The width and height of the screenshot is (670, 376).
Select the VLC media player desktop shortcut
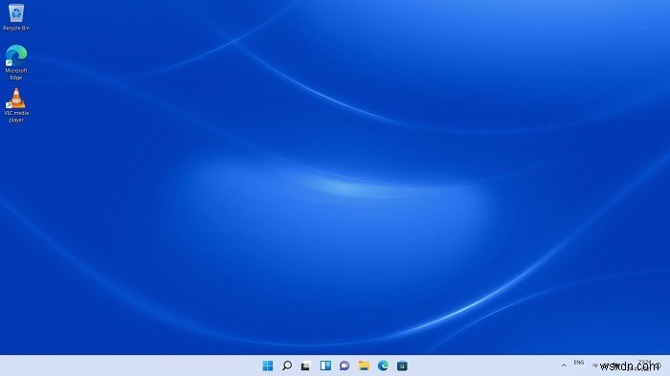(16, 105)
